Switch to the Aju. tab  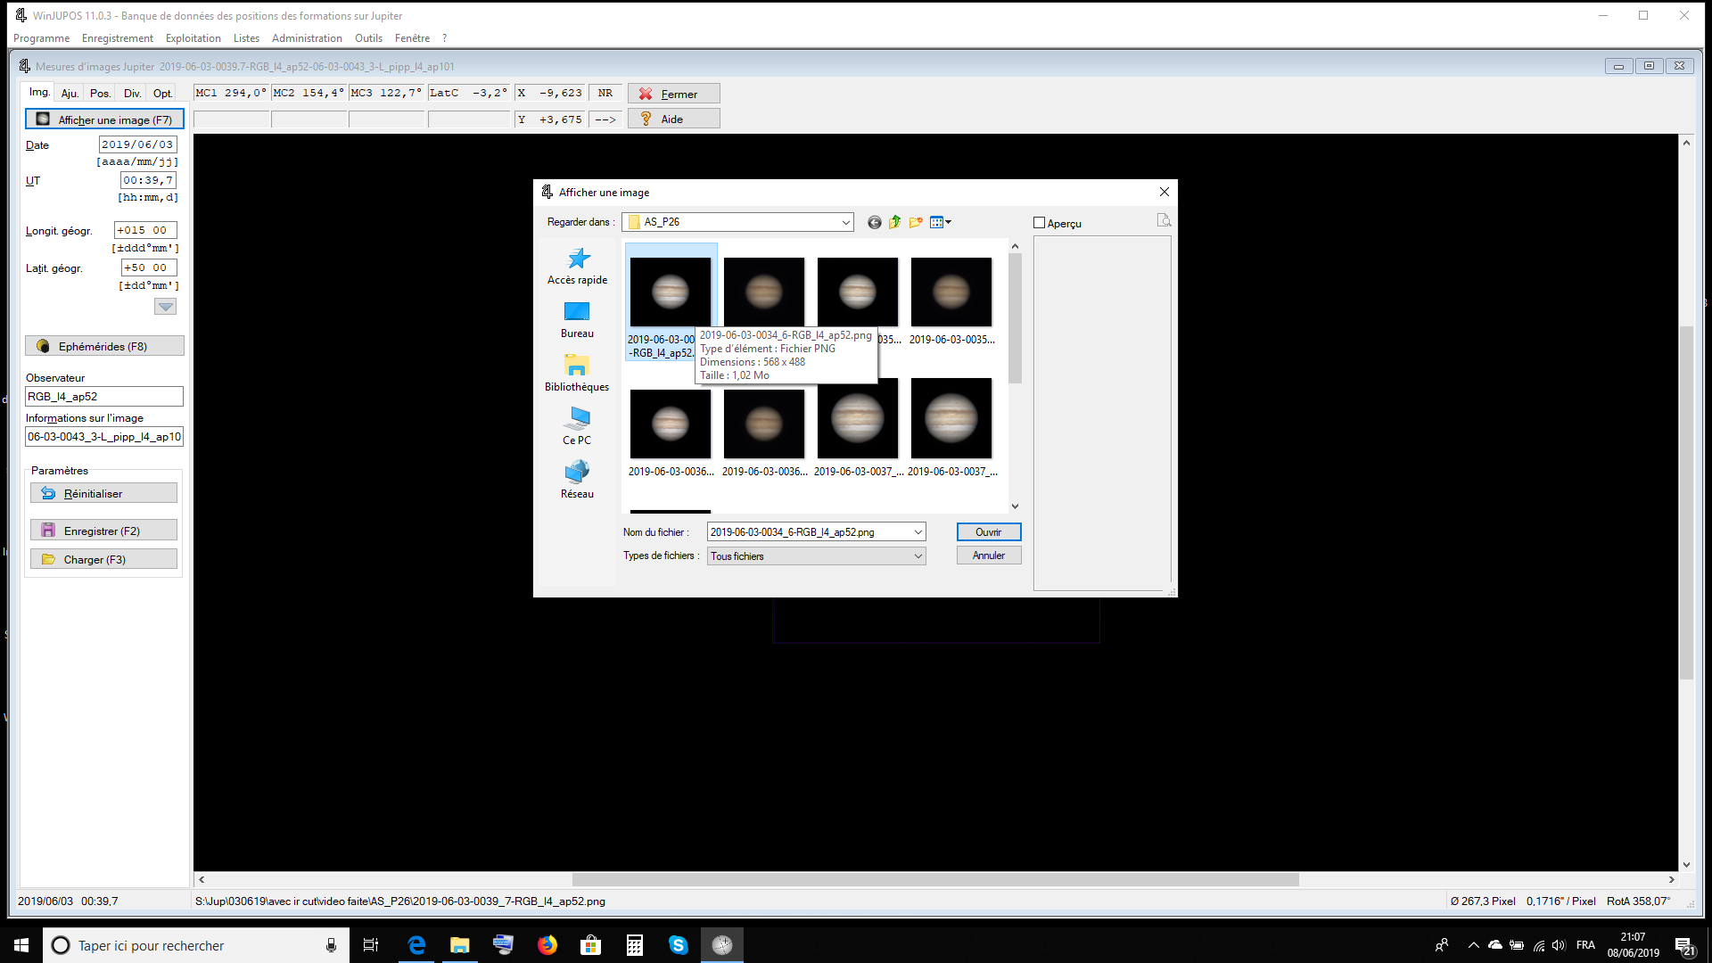70,93
